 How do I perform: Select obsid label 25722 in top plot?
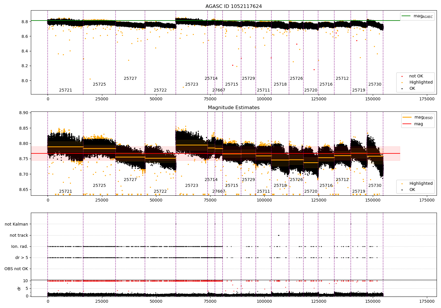(160, 90)
